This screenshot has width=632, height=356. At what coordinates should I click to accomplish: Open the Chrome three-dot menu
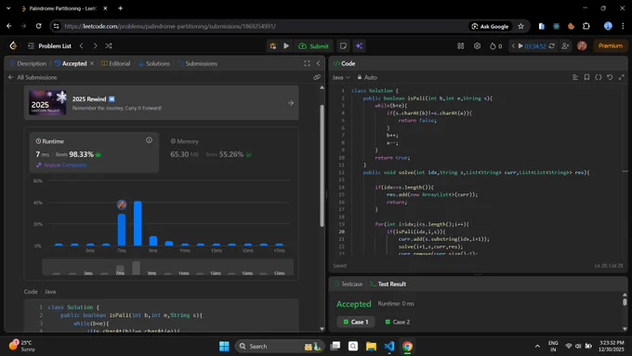(x=623, y=26)
